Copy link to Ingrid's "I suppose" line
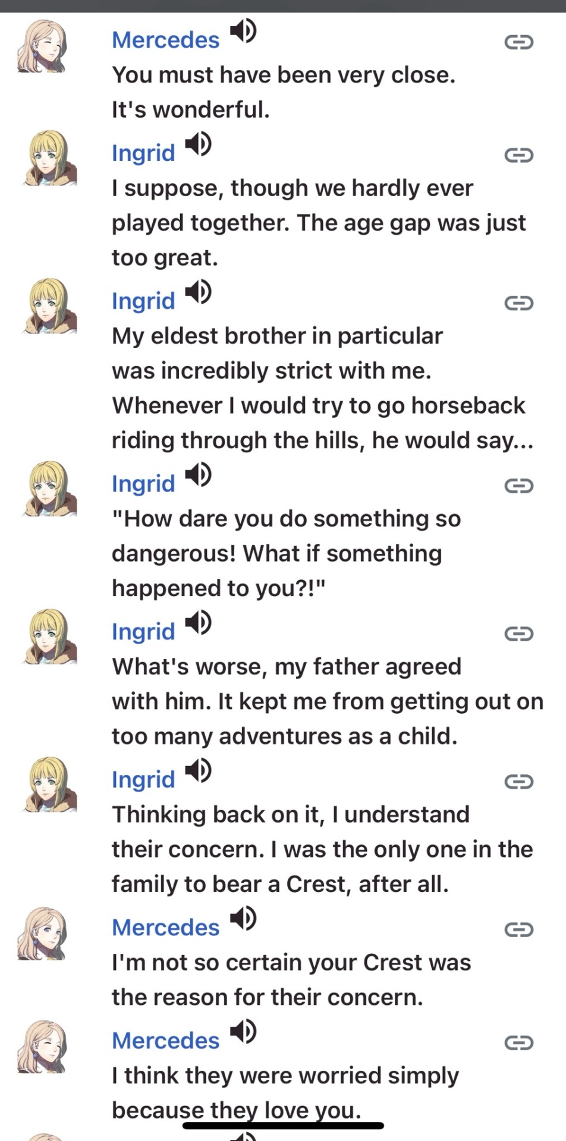Image resolution: width=566 pixels, height=1141 pixels. (518, 156)
